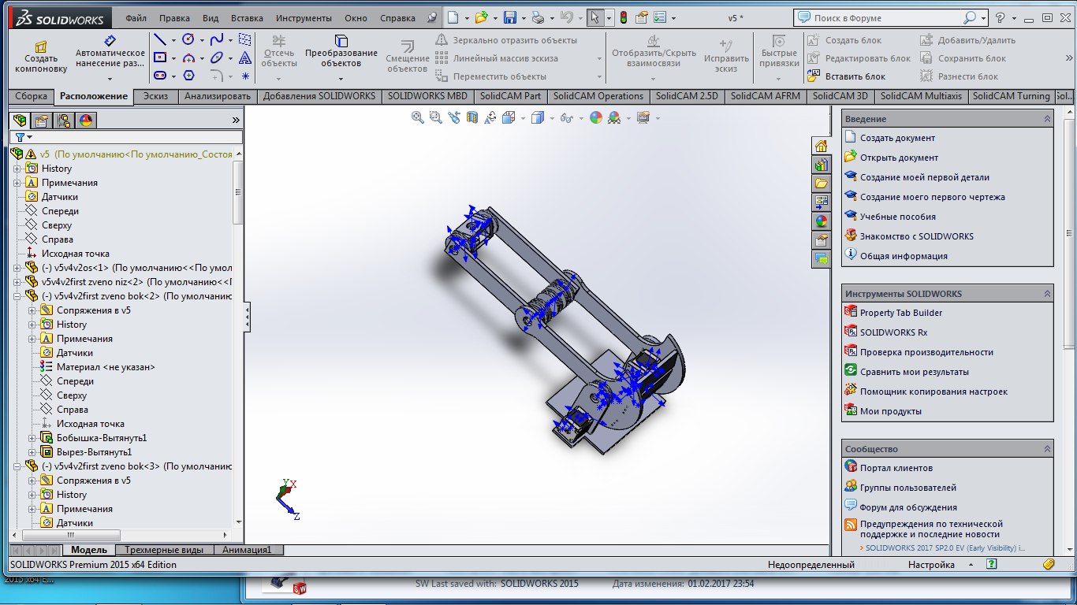Open the Инструменты menu
The width and height of the screenshot is (1077, 605).
click(304, 18)
